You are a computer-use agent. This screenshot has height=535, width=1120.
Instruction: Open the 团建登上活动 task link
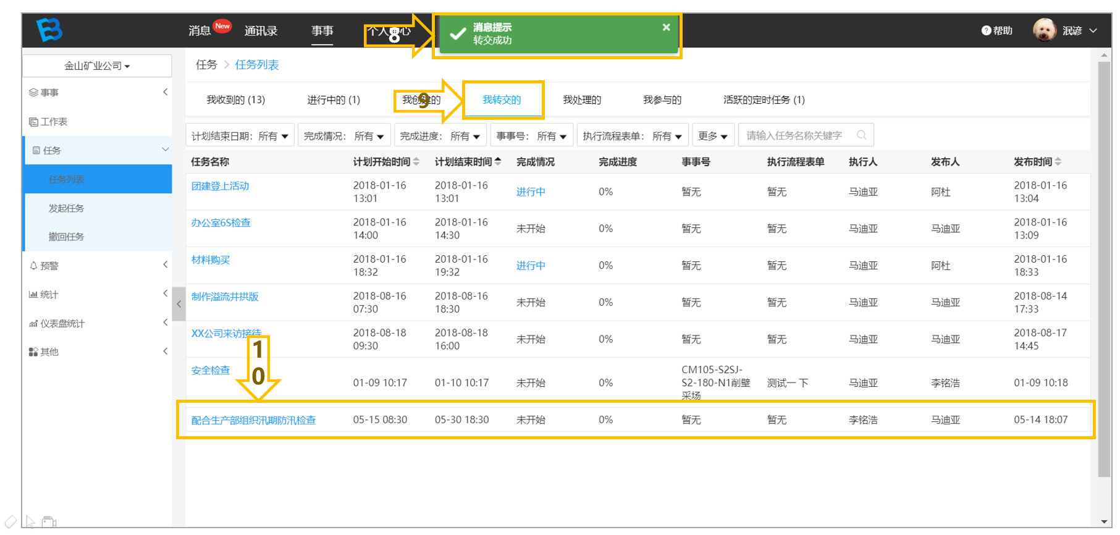point(220,186)
